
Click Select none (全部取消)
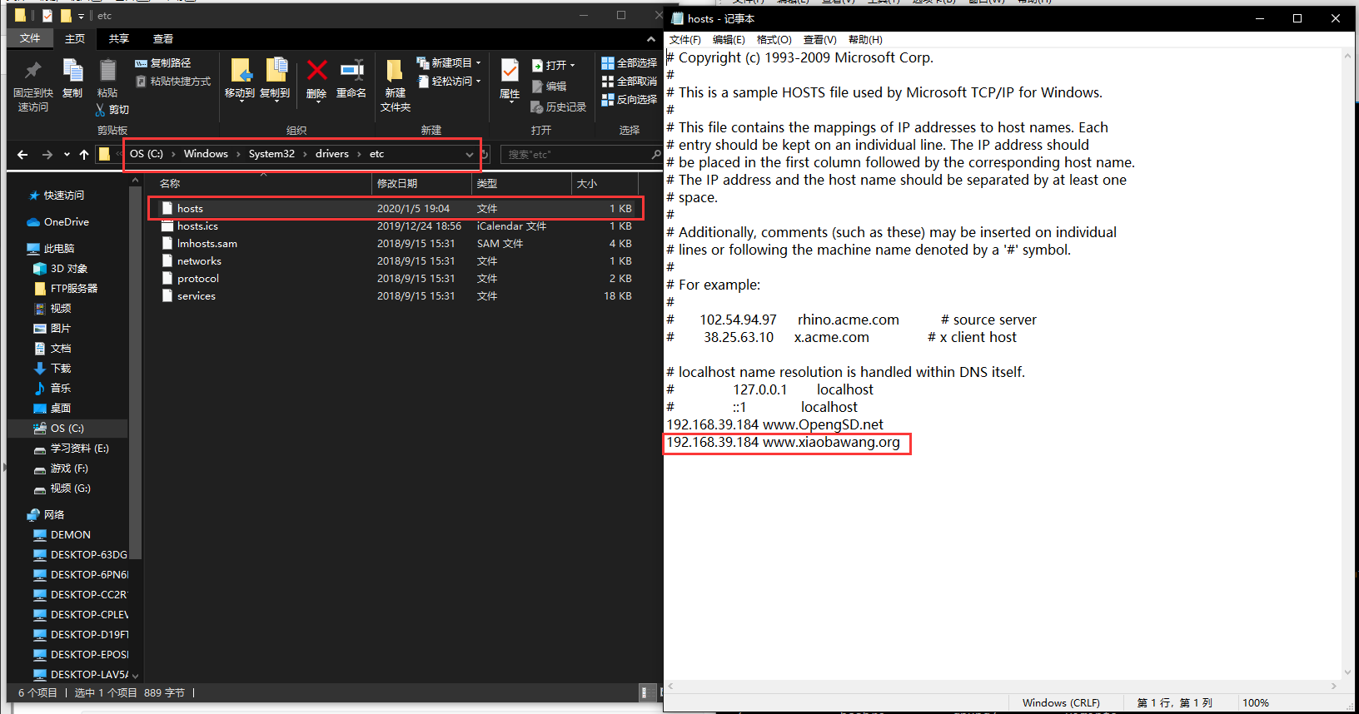tap(630, 82)
